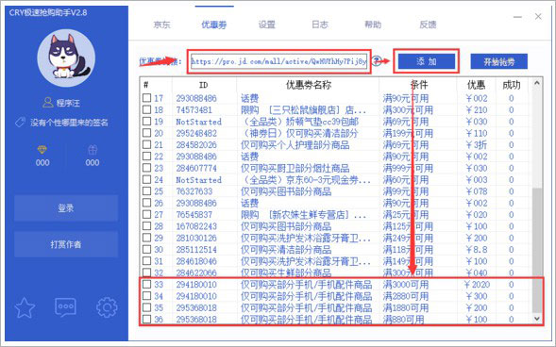Click 满3000可用 condition cell
This screenshot has width=556, height=347.
click(x=406, y=285)
